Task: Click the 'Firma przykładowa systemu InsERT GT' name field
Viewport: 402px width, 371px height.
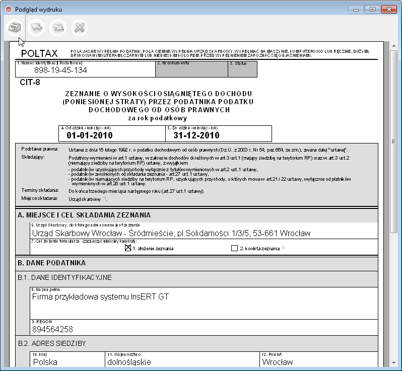Action: click(x=100, y=296)
